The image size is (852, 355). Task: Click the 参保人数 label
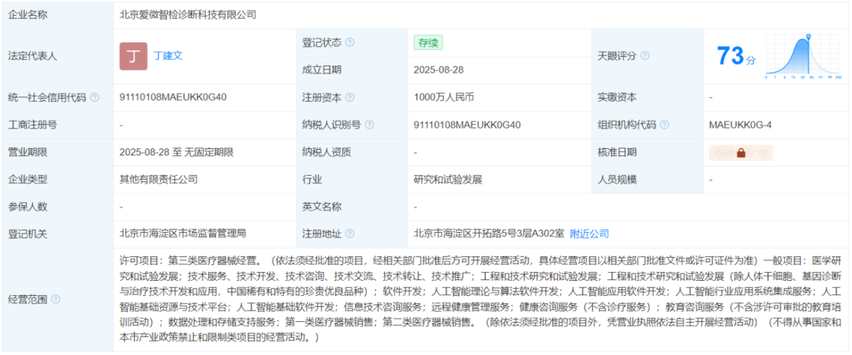point(28,207)
